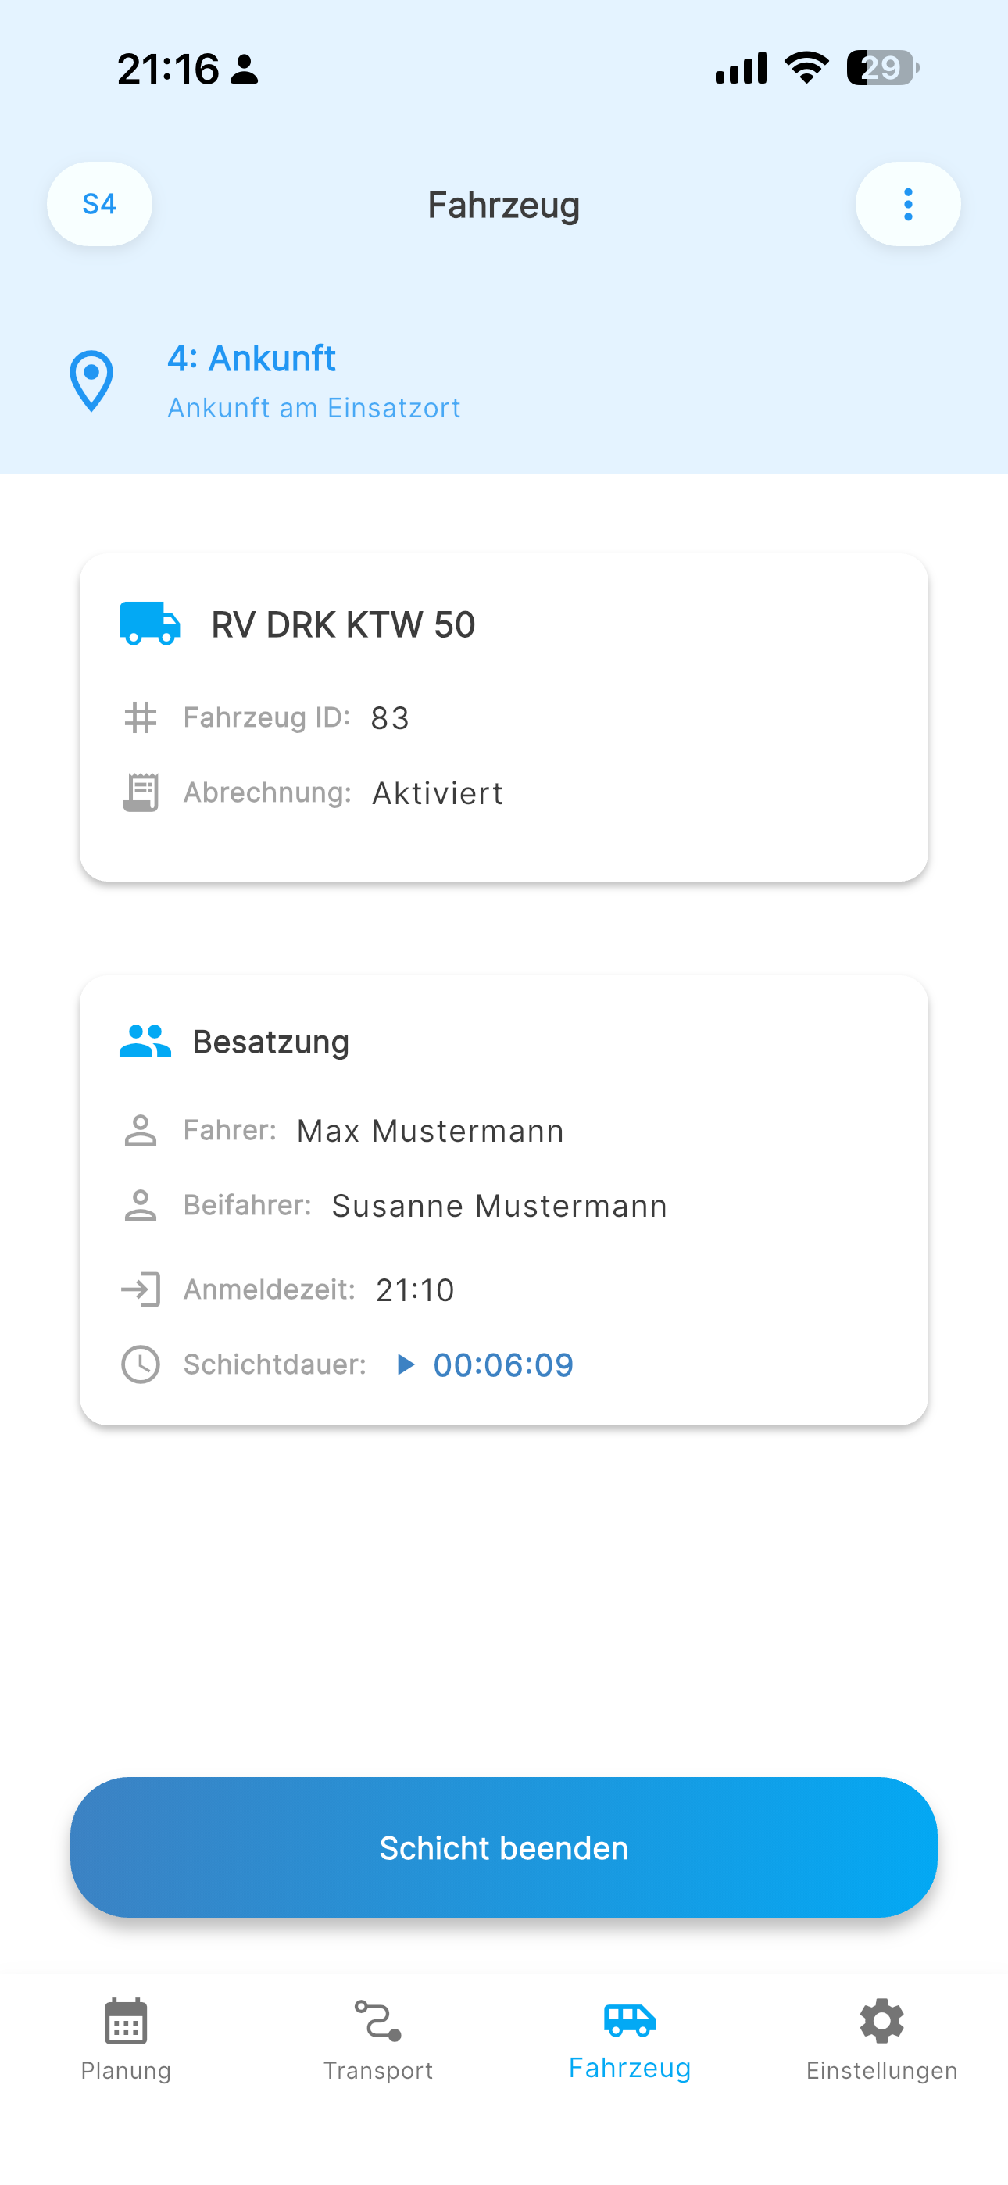
Task: Click the Anmeldezeit login arrow icon
Action: click(x=140, y=1289)
